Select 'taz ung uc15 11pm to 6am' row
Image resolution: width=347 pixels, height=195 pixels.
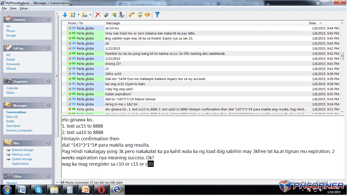coord(200,84)
